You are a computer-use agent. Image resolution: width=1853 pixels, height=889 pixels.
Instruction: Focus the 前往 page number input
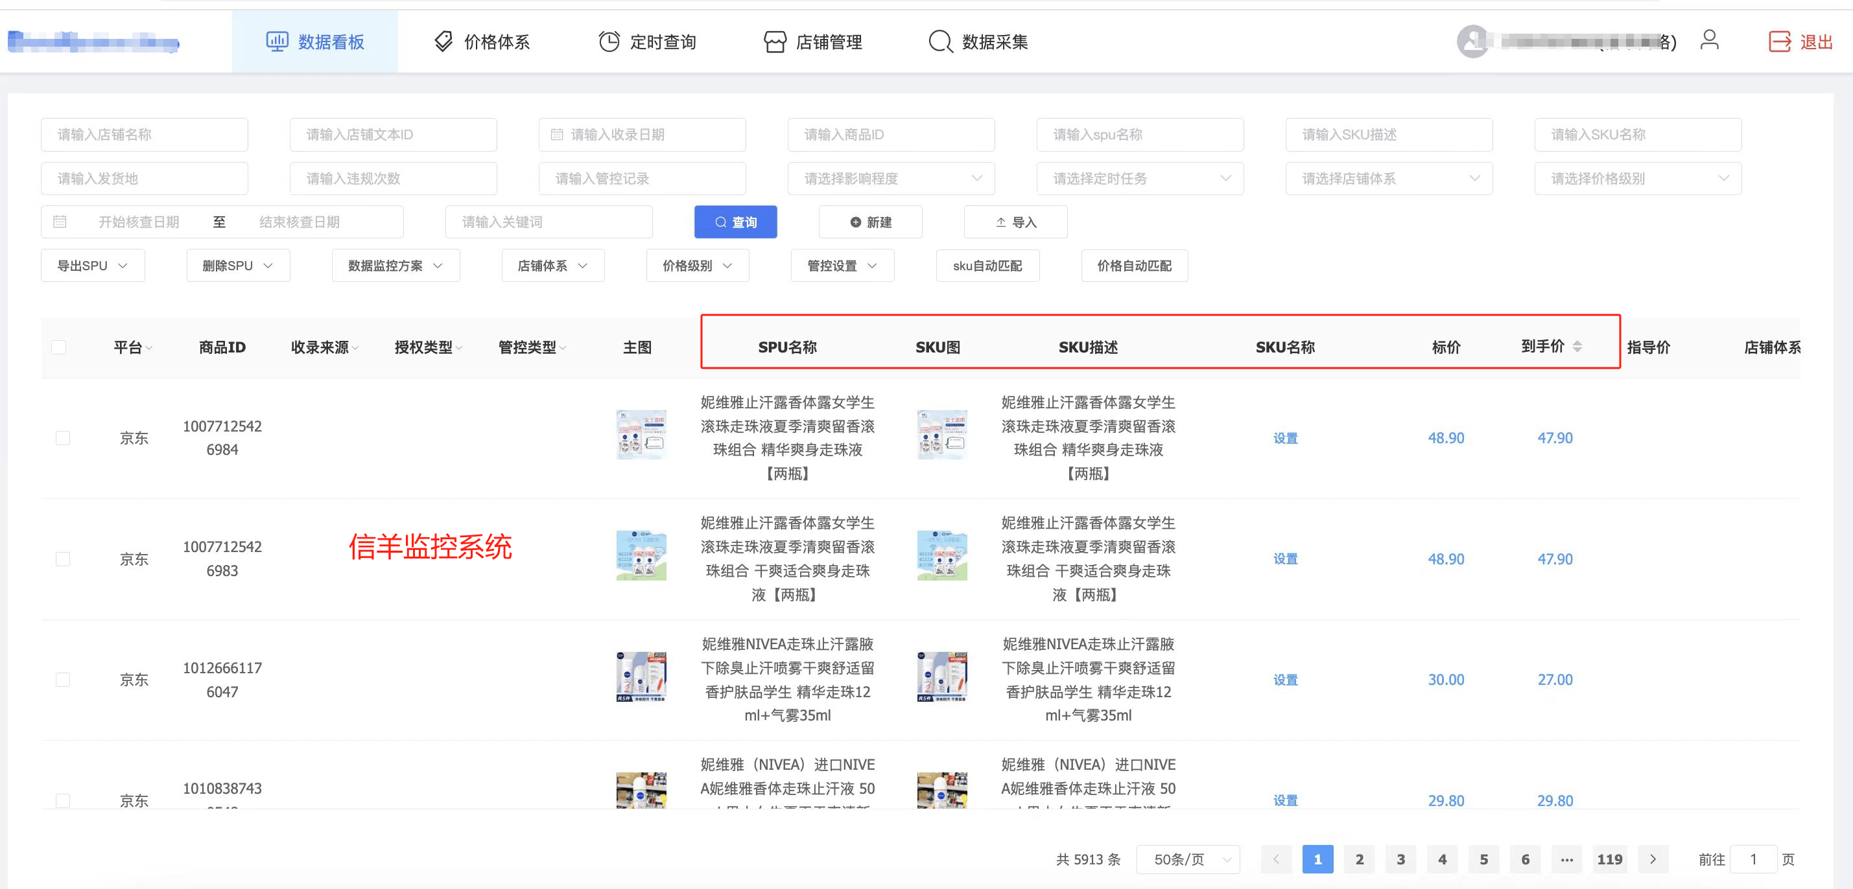1753,859
